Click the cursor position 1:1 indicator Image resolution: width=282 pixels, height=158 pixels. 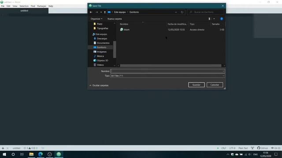click(x=43, y=148)
